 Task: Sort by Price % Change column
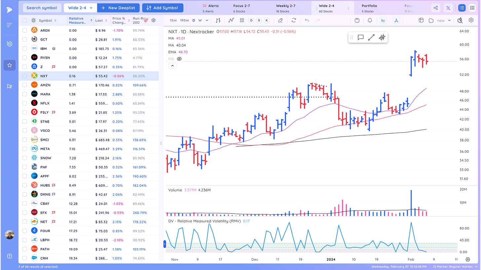pos(121,20)
